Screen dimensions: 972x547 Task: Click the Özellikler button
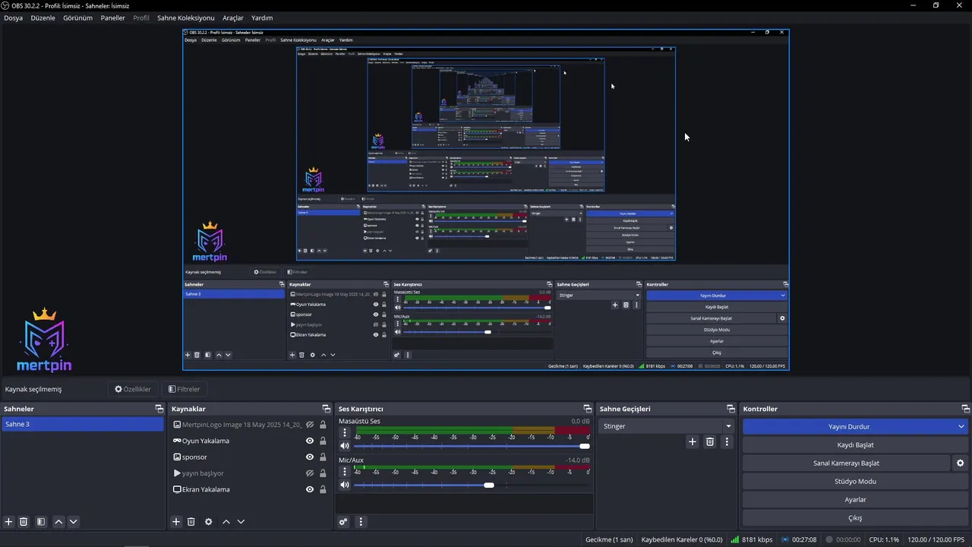pos(133,389)
